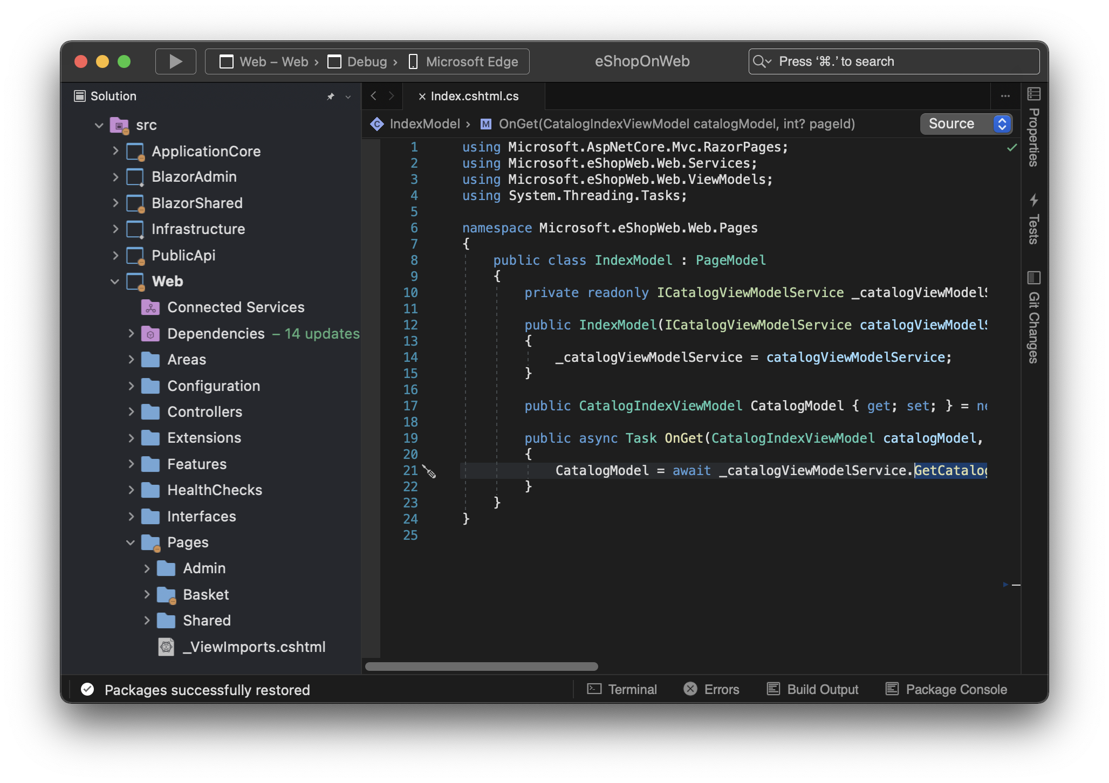1109x783 pixels.
Task: Select Connected Services under the Web project
Action: 236,307
